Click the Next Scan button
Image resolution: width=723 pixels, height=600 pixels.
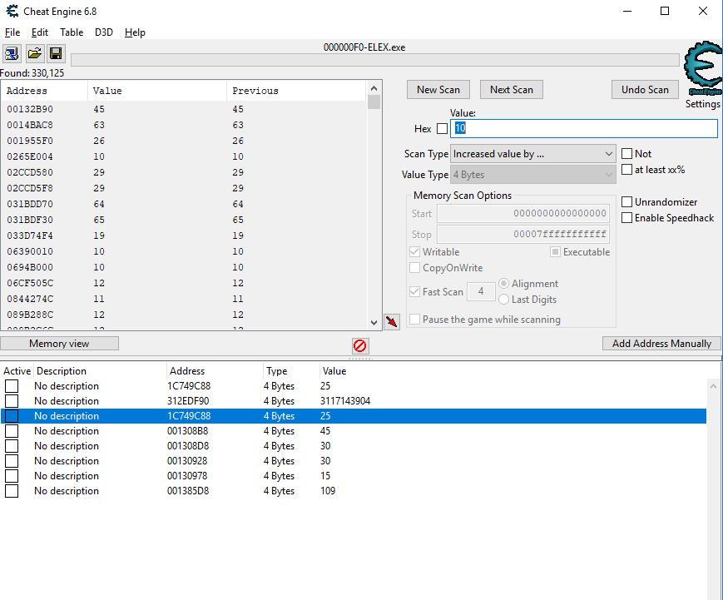(511, 89)
